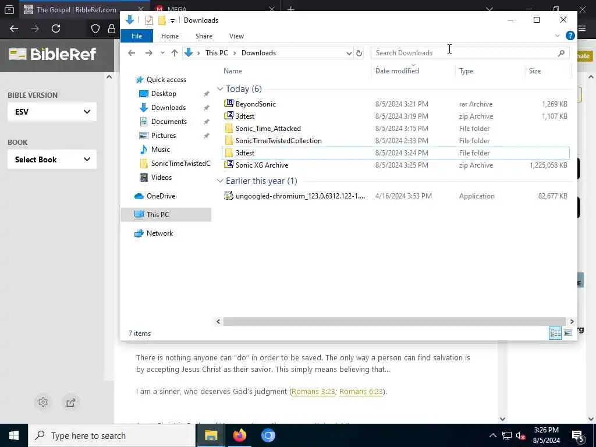This screenshot has height=447, width=596.
Task: Click the muted volume tray icon
Action: click(x=521, y=435)
